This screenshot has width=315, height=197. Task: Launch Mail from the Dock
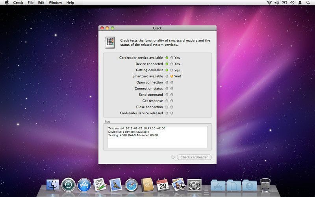(x=115, y=184)
